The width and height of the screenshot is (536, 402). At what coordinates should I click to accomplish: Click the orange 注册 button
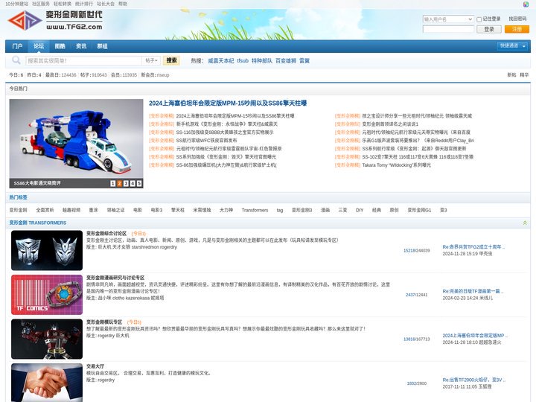point(517,29)
